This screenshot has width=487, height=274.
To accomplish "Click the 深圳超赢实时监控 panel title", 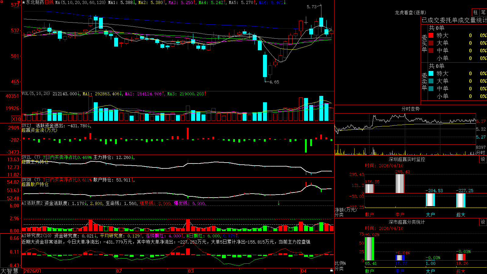I will 407,159.
